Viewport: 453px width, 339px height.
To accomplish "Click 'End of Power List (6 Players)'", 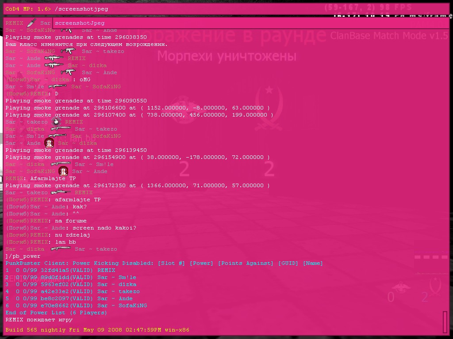I will pos(56,313).
